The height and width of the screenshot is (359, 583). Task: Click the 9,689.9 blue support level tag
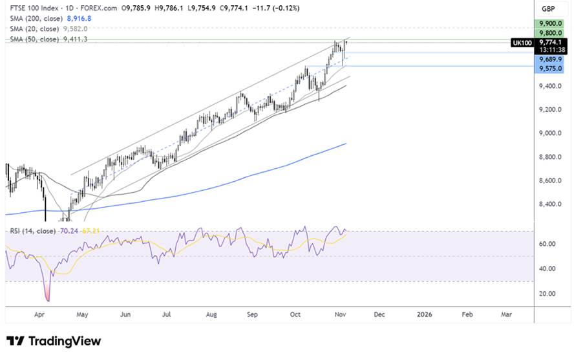point(549,59)
